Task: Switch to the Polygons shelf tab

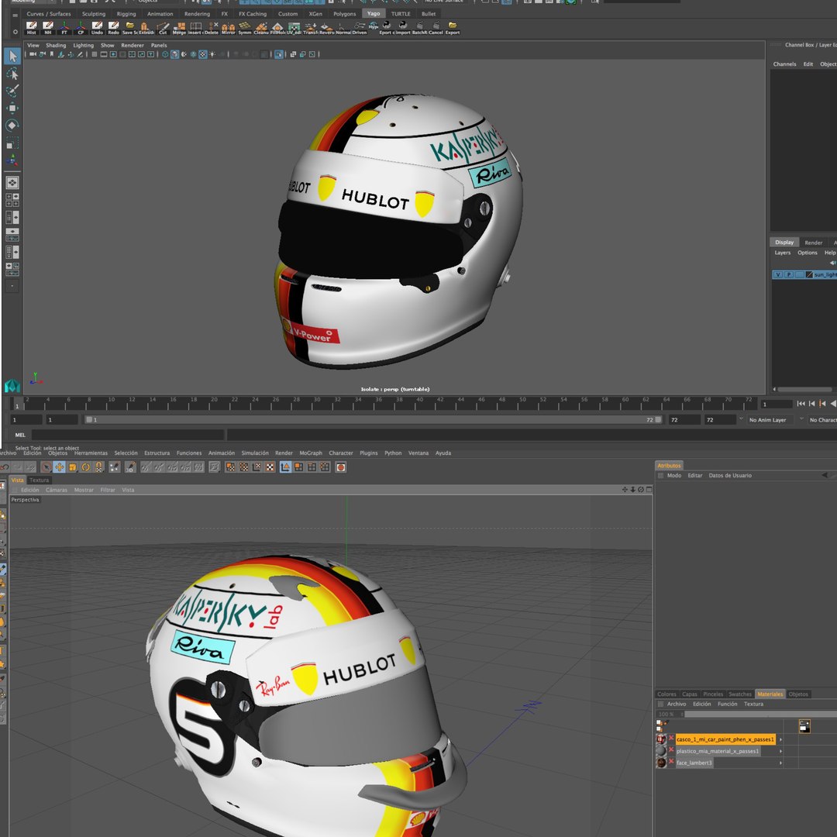Action: 344,14
